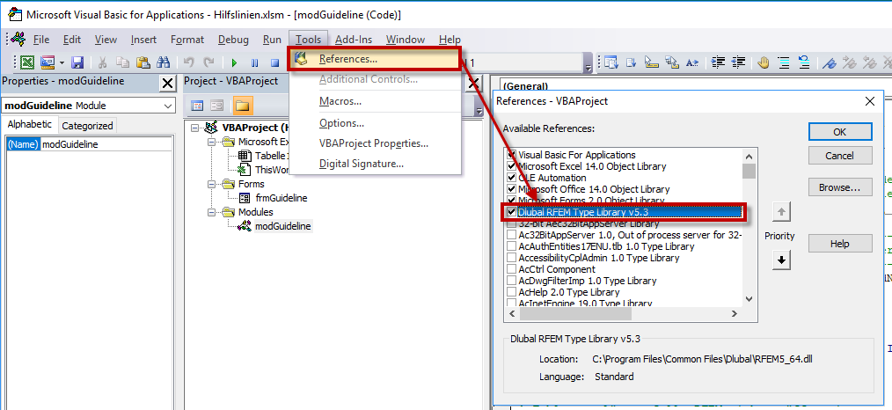Click the Quick Info icon
The height and width of the screenshot is (410, 892).
tap(652, 62)
